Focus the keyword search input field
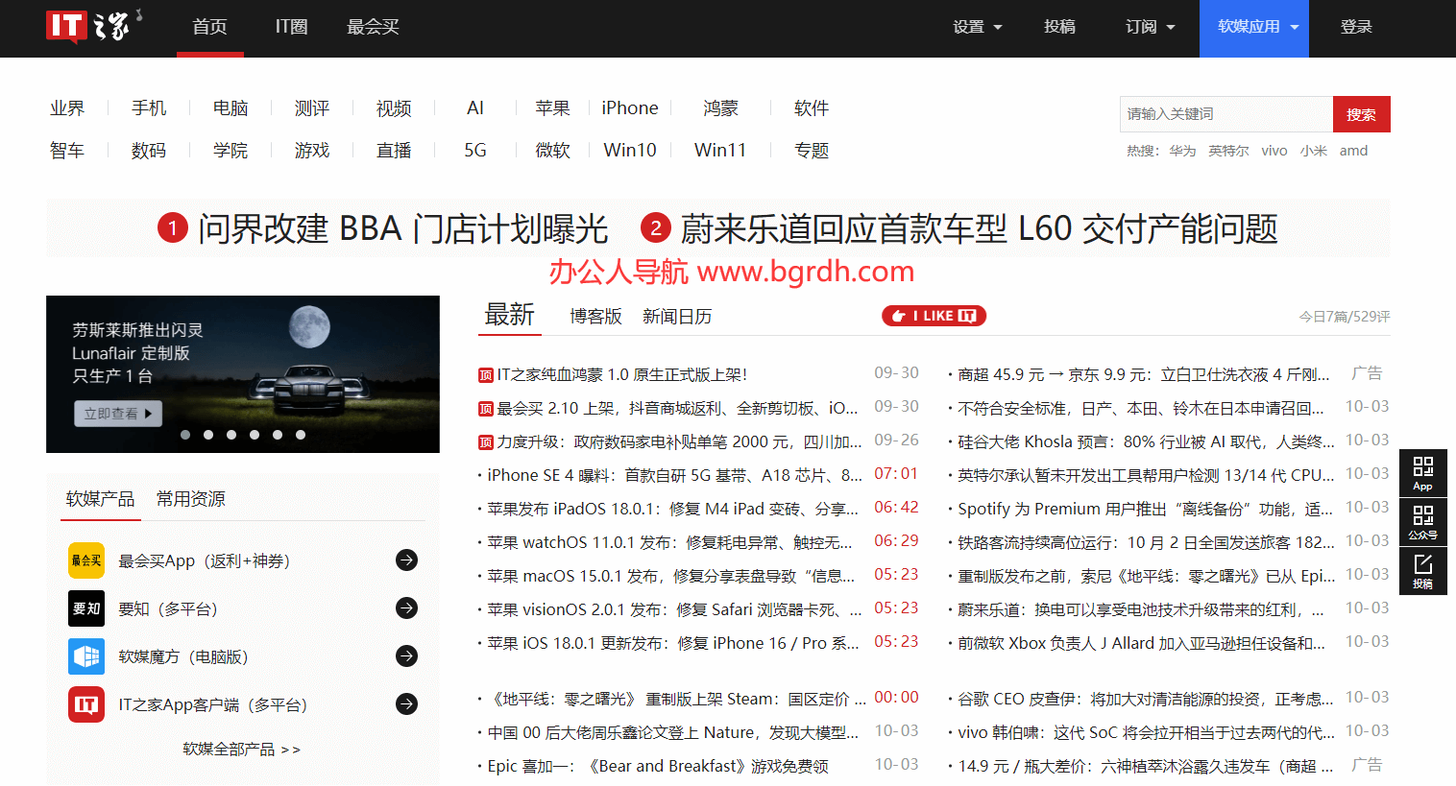The width and height of the screenshot is (1456, 786). point(1226,114)
